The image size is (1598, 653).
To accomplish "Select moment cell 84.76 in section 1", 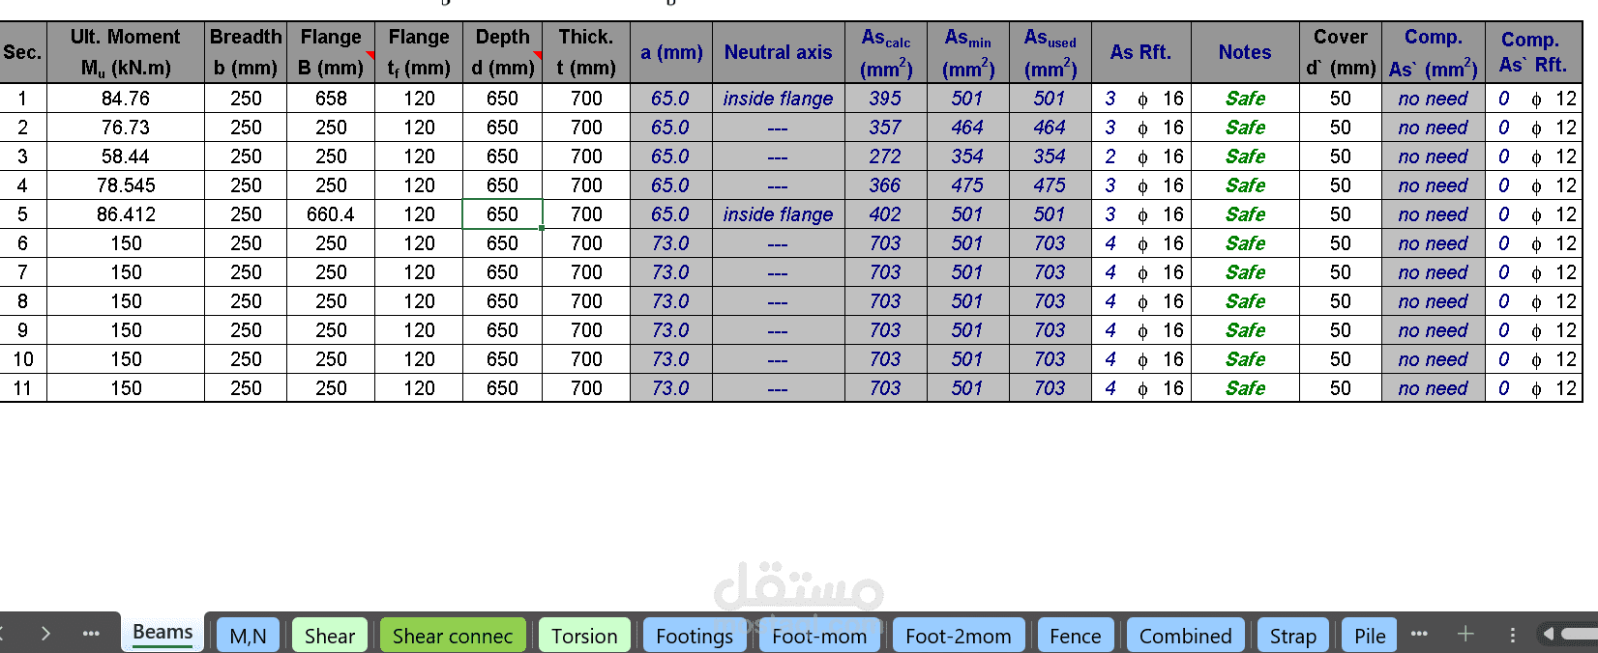I will 126,99.
